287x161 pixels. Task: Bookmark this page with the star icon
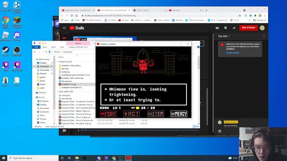click(x=240, y=16)
